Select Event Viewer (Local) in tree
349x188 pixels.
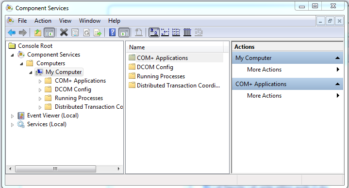(x=53, y=116)
